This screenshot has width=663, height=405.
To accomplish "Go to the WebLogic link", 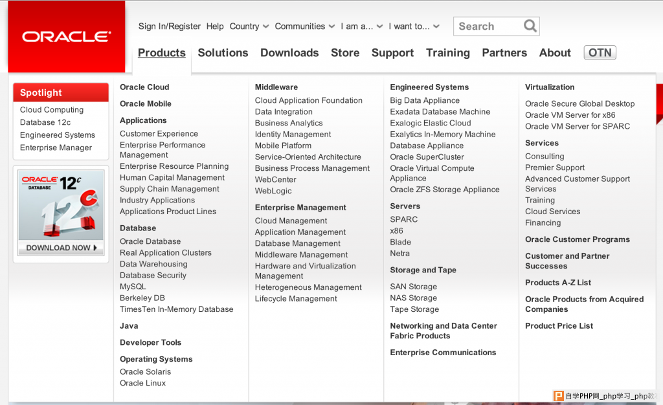I will coord(273,191).
